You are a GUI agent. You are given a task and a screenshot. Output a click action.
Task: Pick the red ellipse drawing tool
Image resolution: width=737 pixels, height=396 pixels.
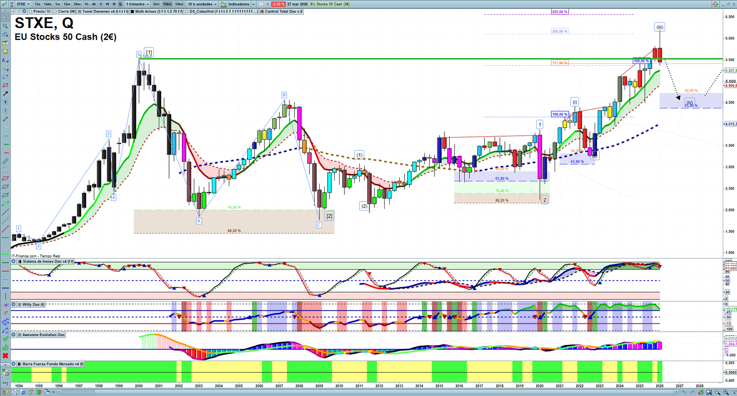click(x=5, y=178)
